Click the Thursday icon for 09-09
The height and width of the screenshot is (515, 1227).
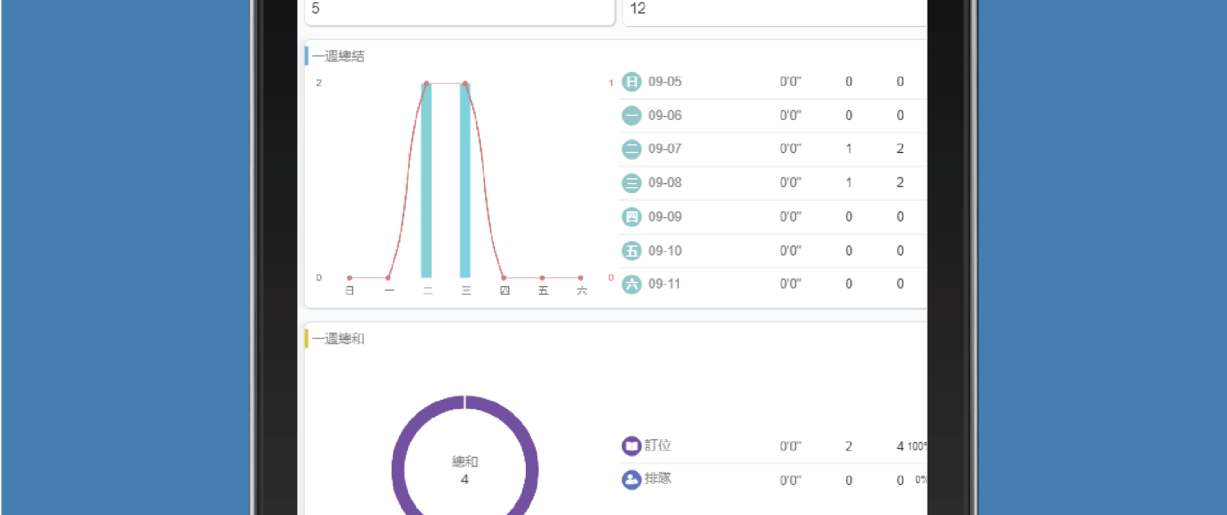click(x=631, y=217)
